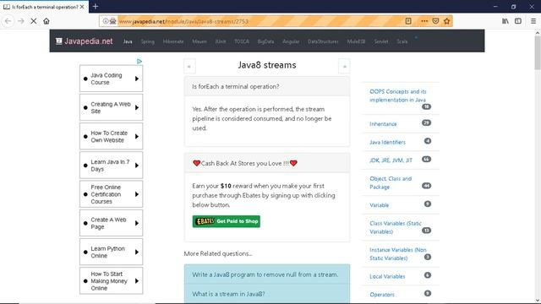Click the Inheritance question count badge
541x304 pixels.
click(x=426, y=122)
